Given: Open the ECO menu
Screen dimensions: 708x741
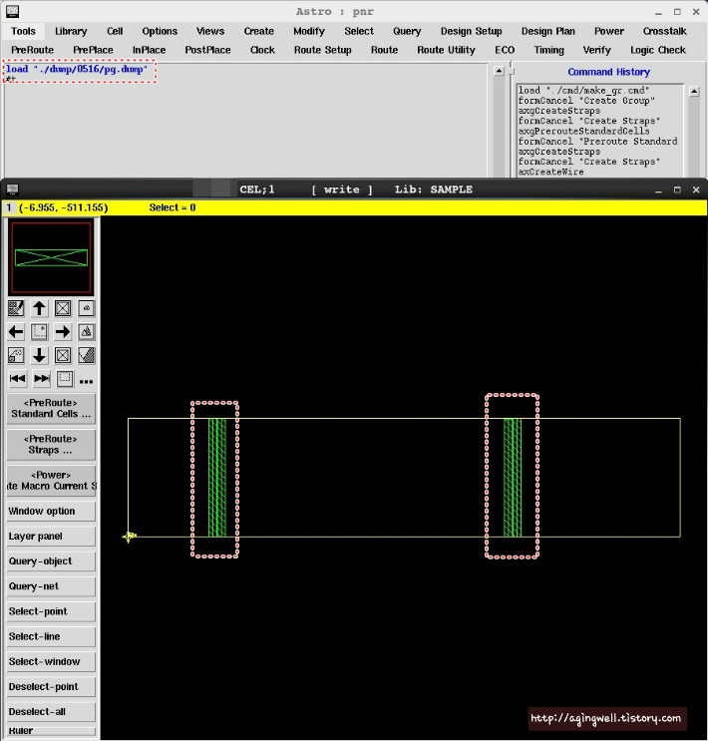Looking at the screenshot, I should [505, 50].
